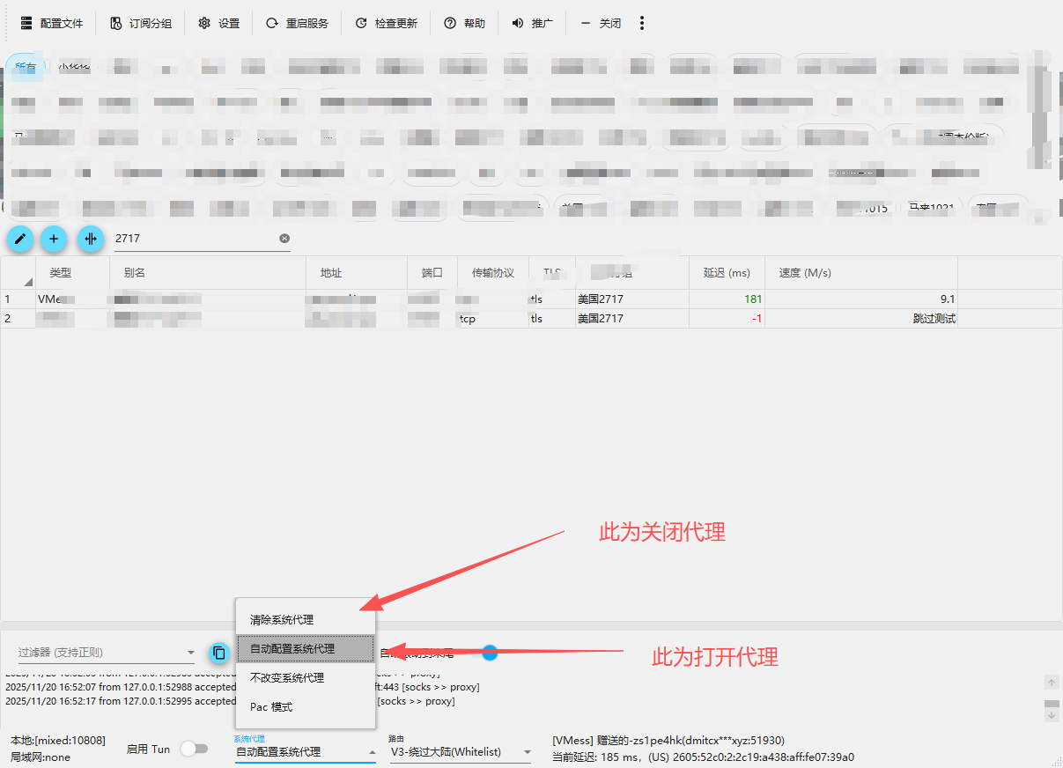Select Pac 模式 from the popup
This screenshot has height=768, width=1063.
(x=306, y=707)
